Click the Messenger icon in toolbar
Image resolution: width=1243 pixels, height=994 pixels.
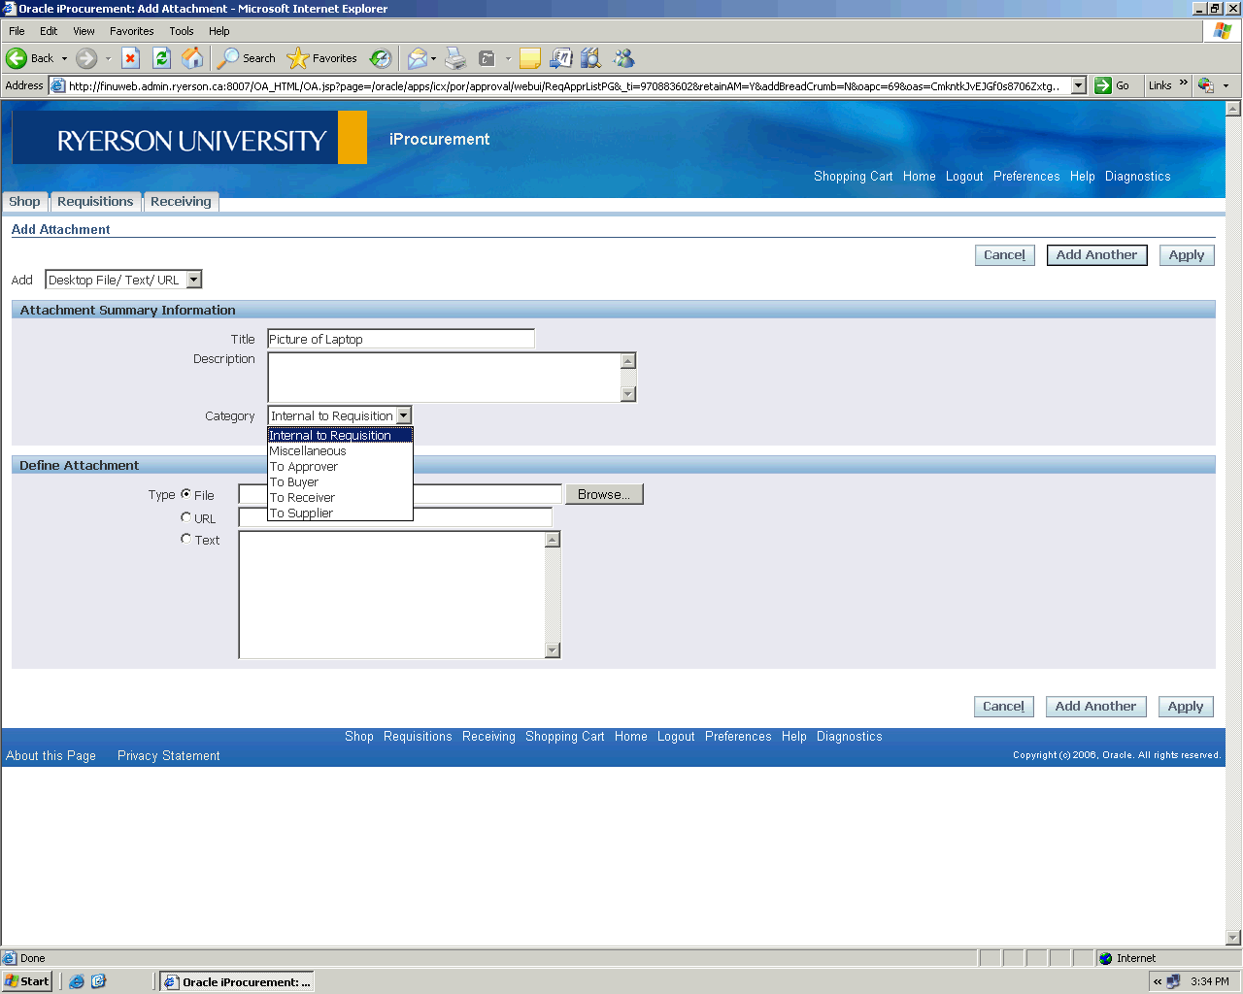tap(623, 58)
